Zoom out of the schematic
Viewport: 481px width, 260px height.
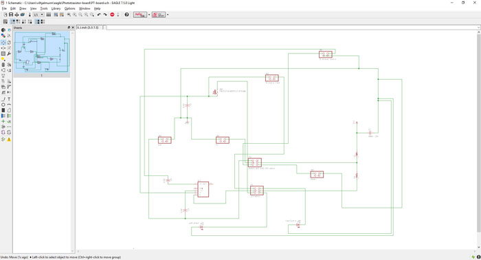coord(80,14)
